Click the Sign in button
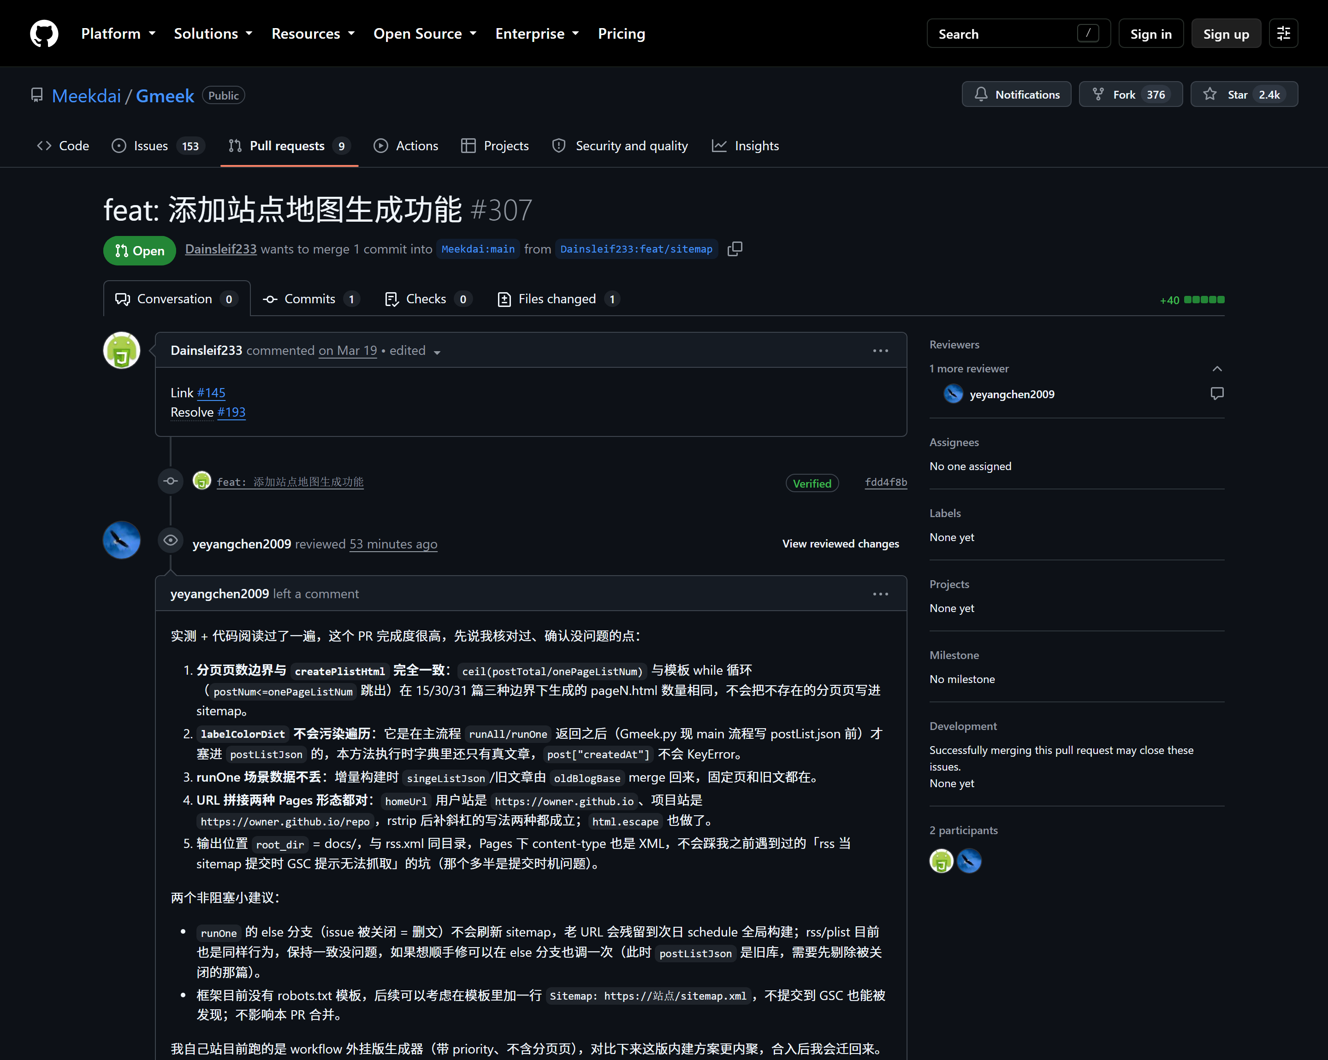 1150,33
